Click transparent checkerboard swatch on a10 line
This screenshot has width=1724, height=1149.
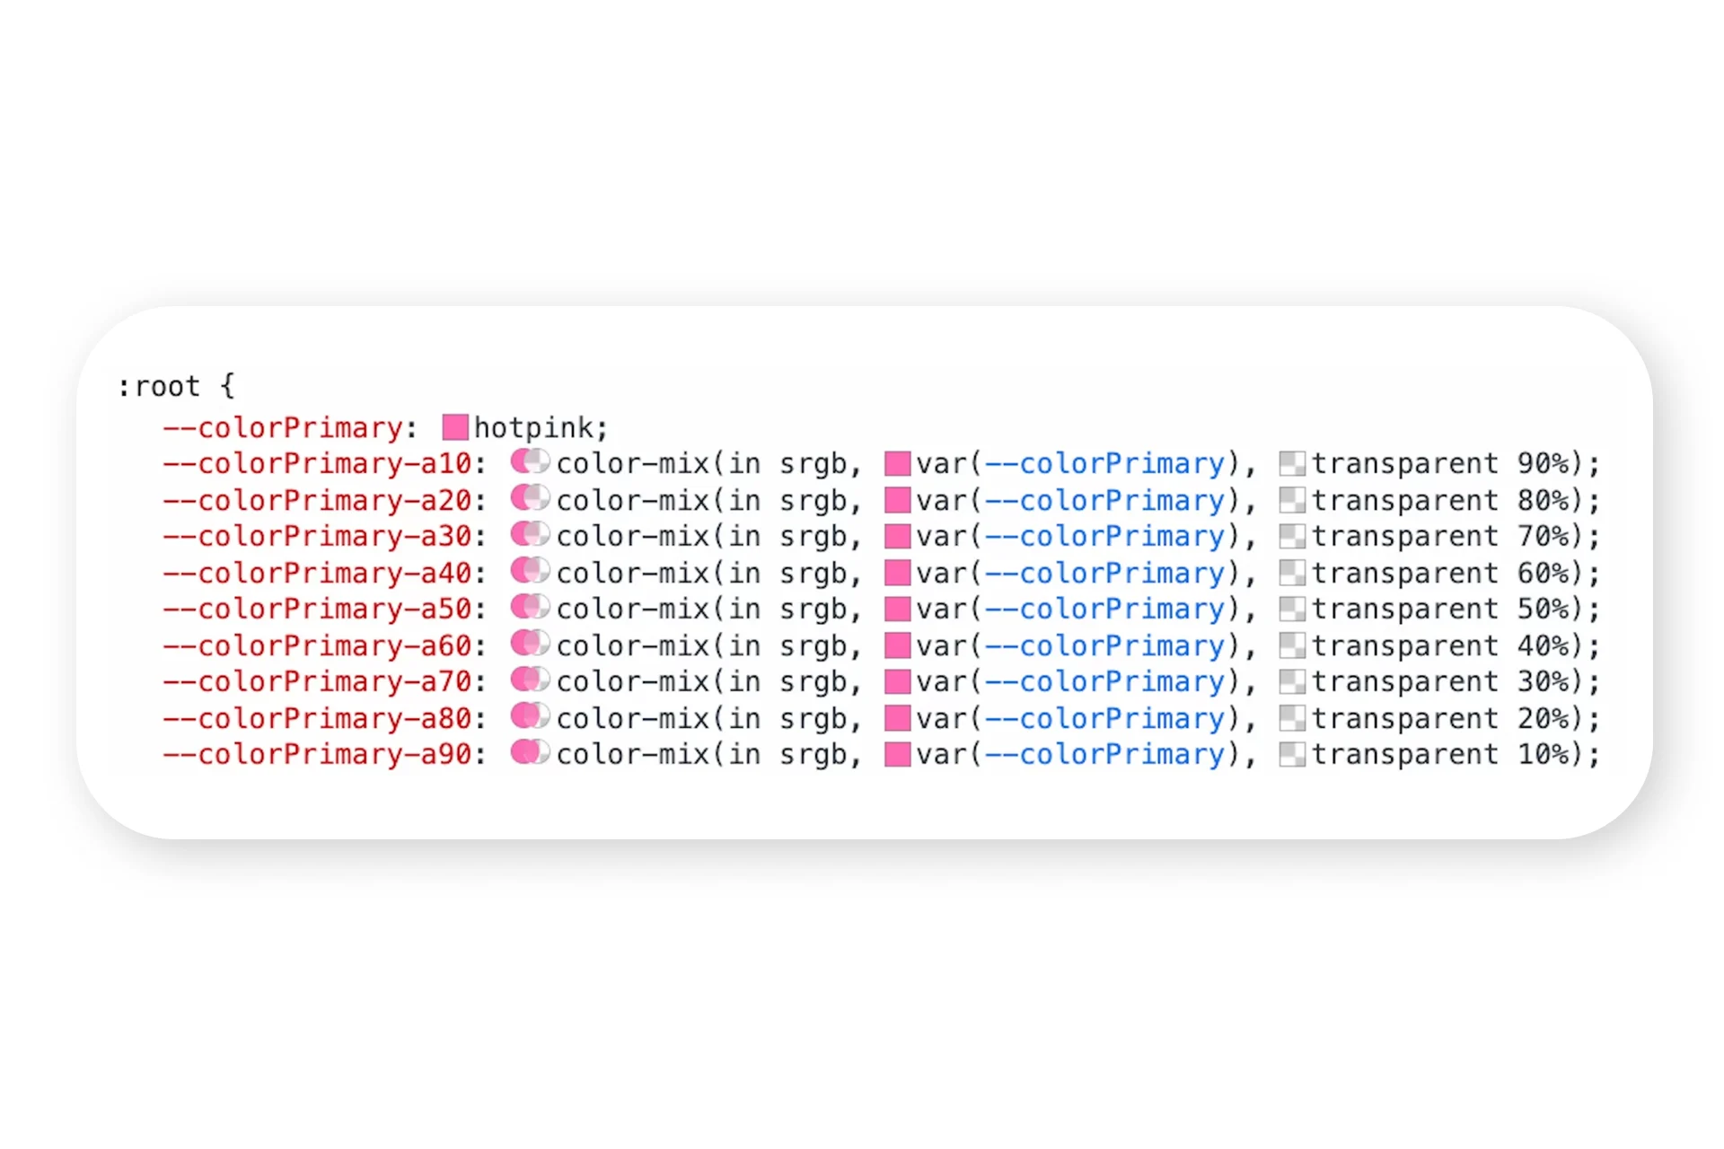pyautogui.click(x=1292, y=464)
